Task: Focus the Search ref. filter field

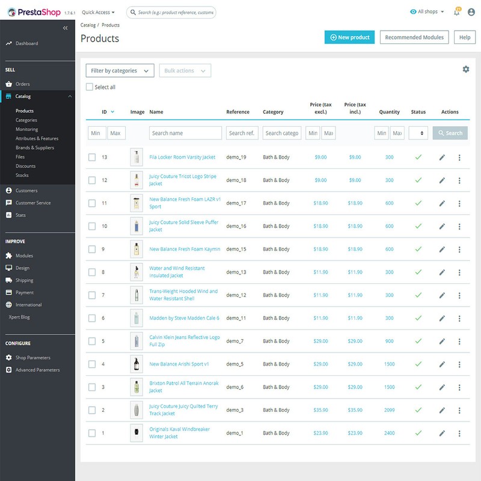Action: point(242,133)
